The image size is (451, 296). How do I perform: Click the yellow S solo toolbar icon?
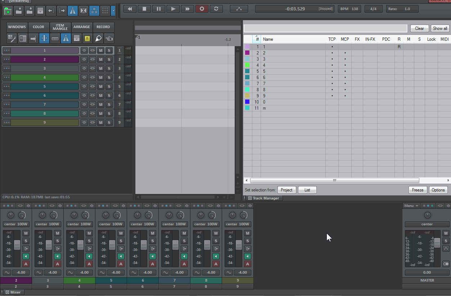[87, 38]
